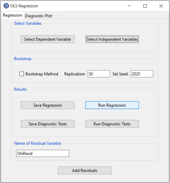Click the Name of Residual Variable label

(37, 143)
